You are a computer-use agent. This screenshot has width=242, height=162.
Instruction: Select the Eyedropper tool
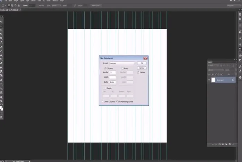[1, 42]
